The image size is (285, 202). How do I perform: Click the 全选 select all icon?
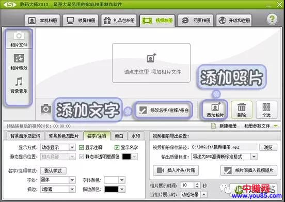point(266,107)
